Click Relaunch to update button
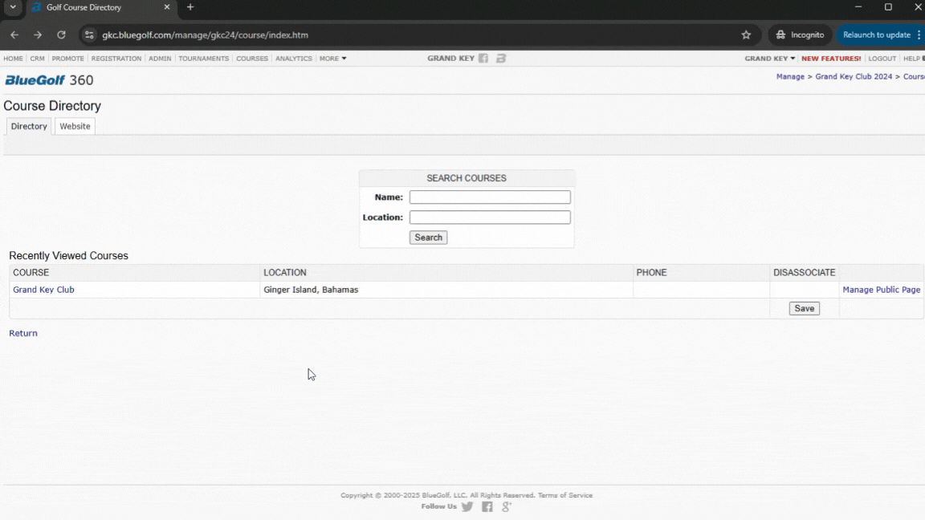925x520 pixels. click(x=876, y=35)
